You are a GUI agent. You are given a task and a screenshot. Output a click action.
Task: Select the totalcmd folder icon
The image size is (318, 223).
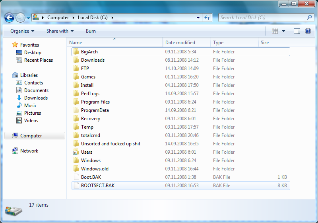coord(76,135)
